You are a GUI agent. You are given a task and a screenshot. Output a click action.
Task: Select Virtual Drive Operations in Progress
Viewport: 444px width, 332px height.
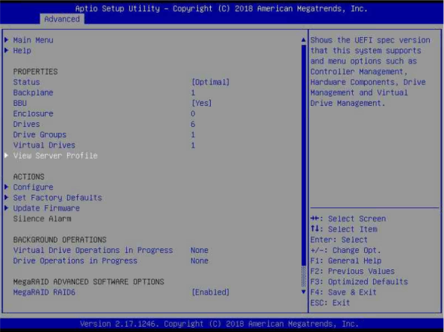tap(93, 250)
